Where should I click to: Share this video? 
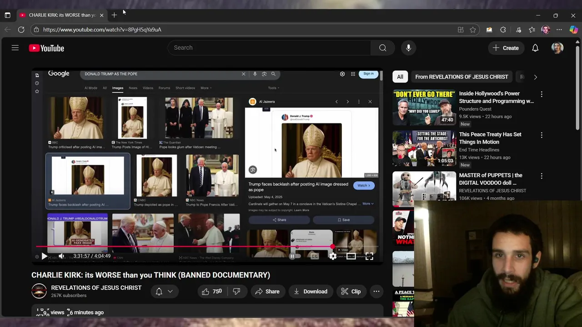pos(267,292)
